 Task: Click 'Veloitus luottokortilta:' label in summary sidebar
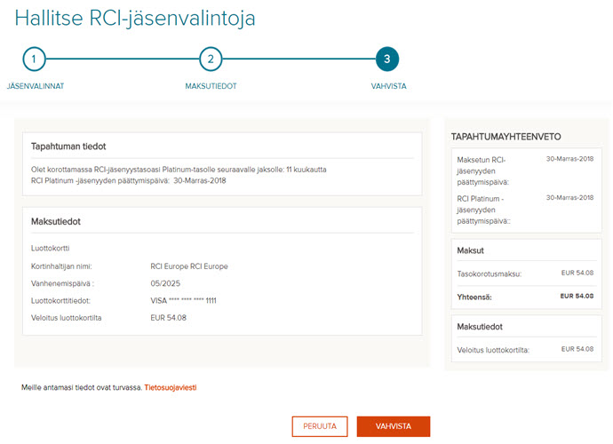coord(493,351)
